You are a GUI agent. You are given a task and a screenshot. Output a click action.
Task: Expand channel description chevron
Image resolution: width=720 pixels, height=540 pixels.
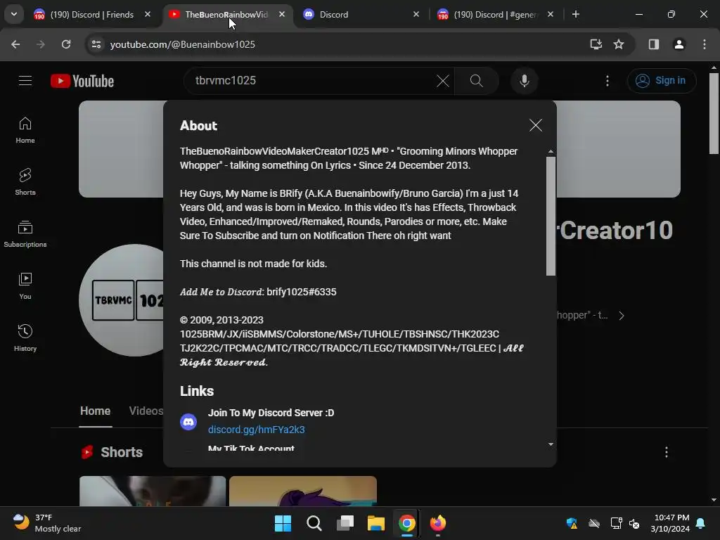coord(622,316)
